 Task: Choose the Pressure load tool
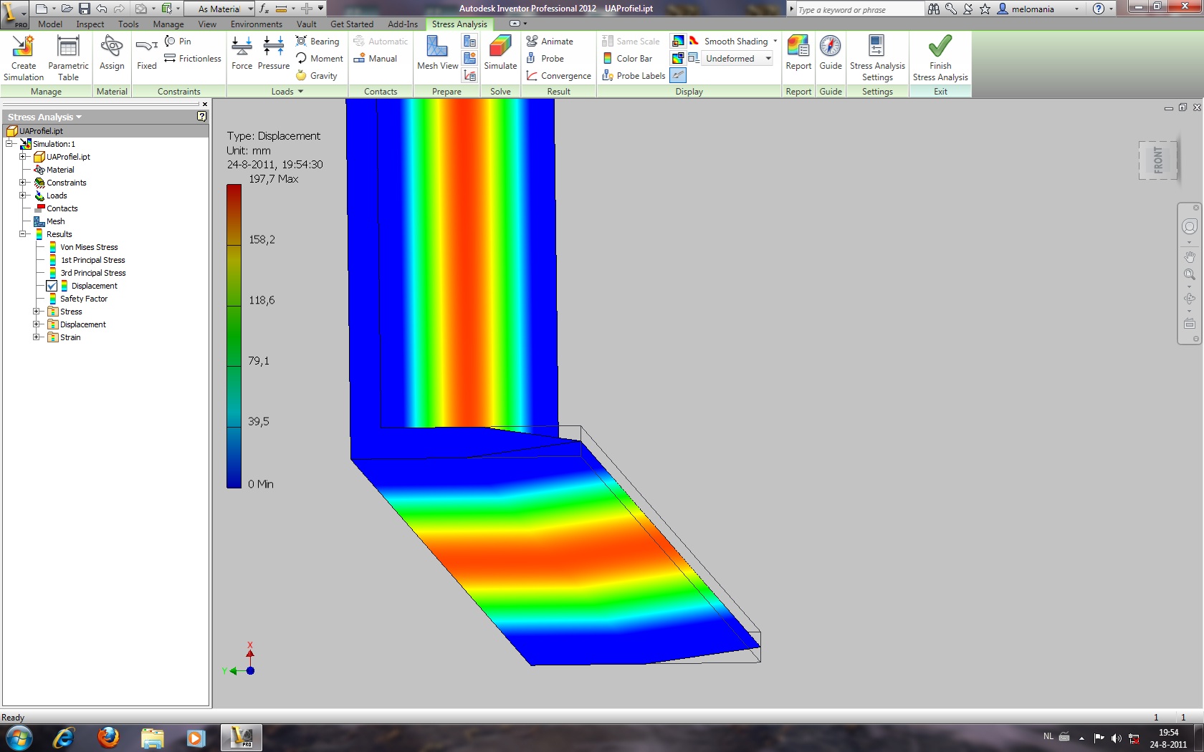(274, 54)
